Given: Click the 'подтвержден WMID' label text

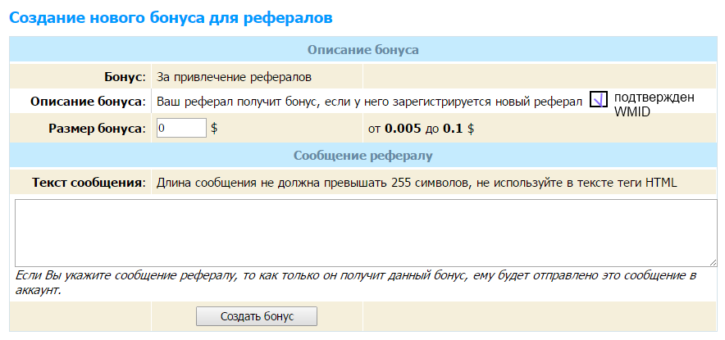Looking at the screenshot, I should pyautogui.click(x=654, y=104).
